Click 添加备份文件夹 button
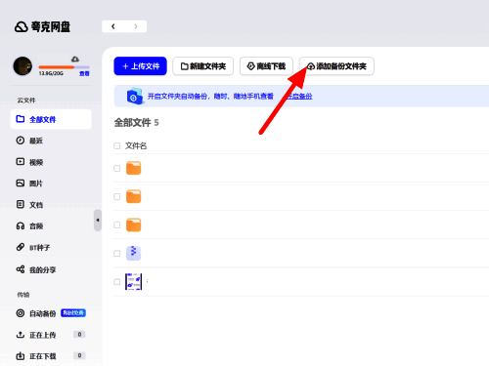 (336, 66)
